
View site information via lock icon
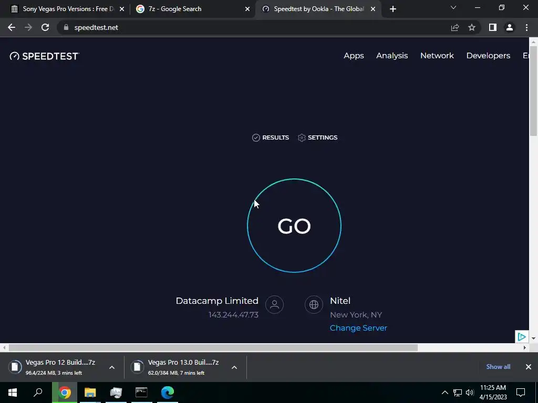tap(66, 27)
